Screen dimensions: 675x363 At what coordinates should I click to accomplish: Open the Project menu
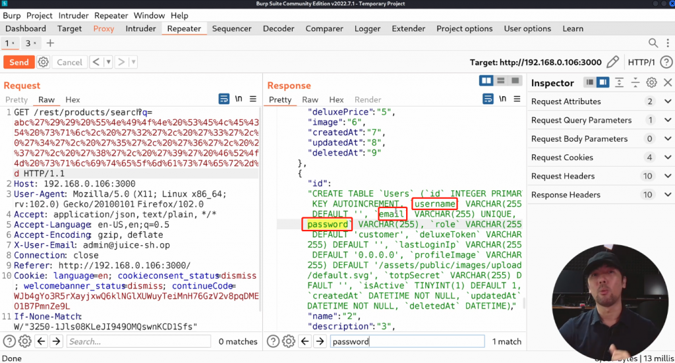(x=39, y=16)
